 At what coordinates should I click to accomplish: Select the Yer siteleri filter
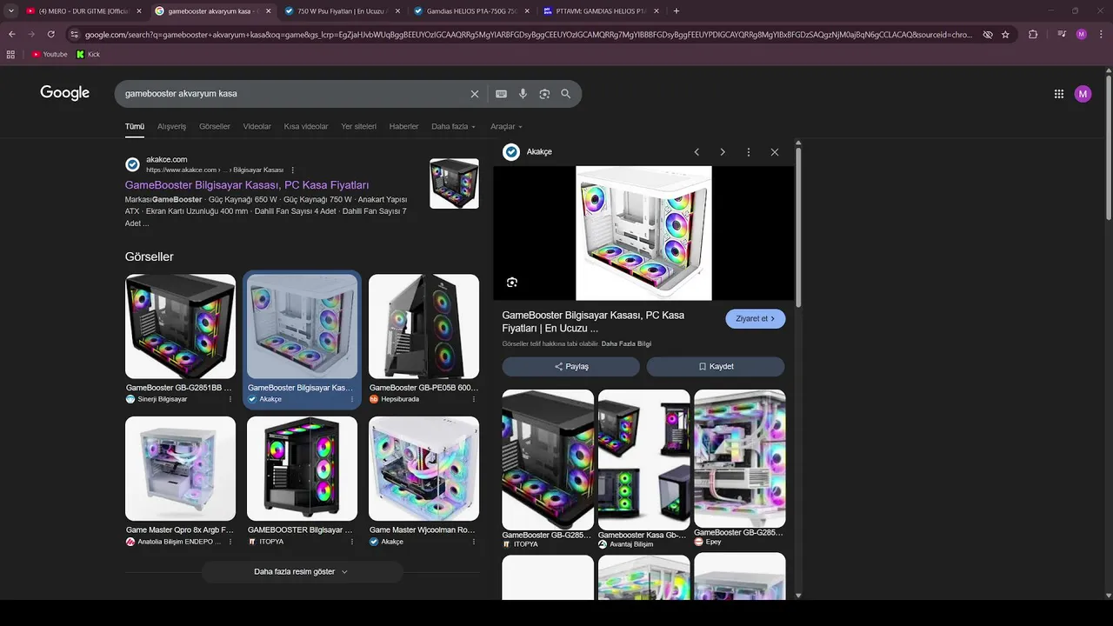(358, 126)
